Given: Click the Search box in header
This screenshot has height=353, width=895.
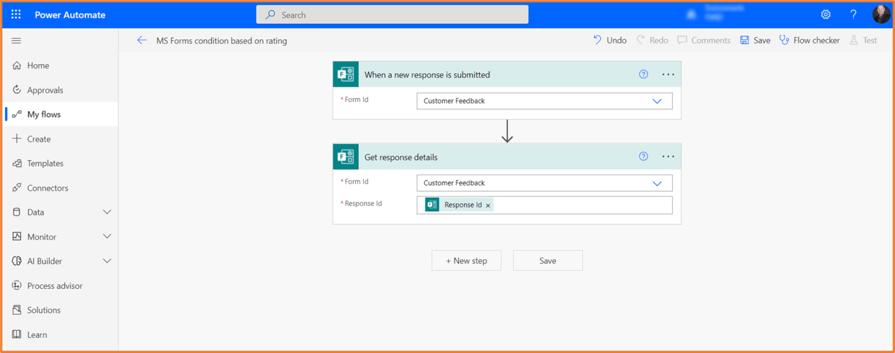Looking at the screenshot, I should click(x=392, y=14).
